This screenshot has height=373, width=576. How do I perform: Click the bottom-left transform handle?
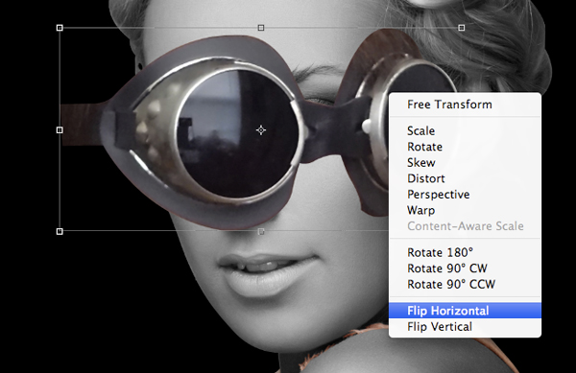click(x=60, y=231)
